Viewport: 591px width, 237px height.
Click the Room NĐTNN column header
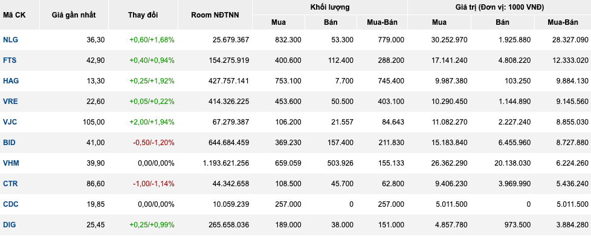coord(215,15)
